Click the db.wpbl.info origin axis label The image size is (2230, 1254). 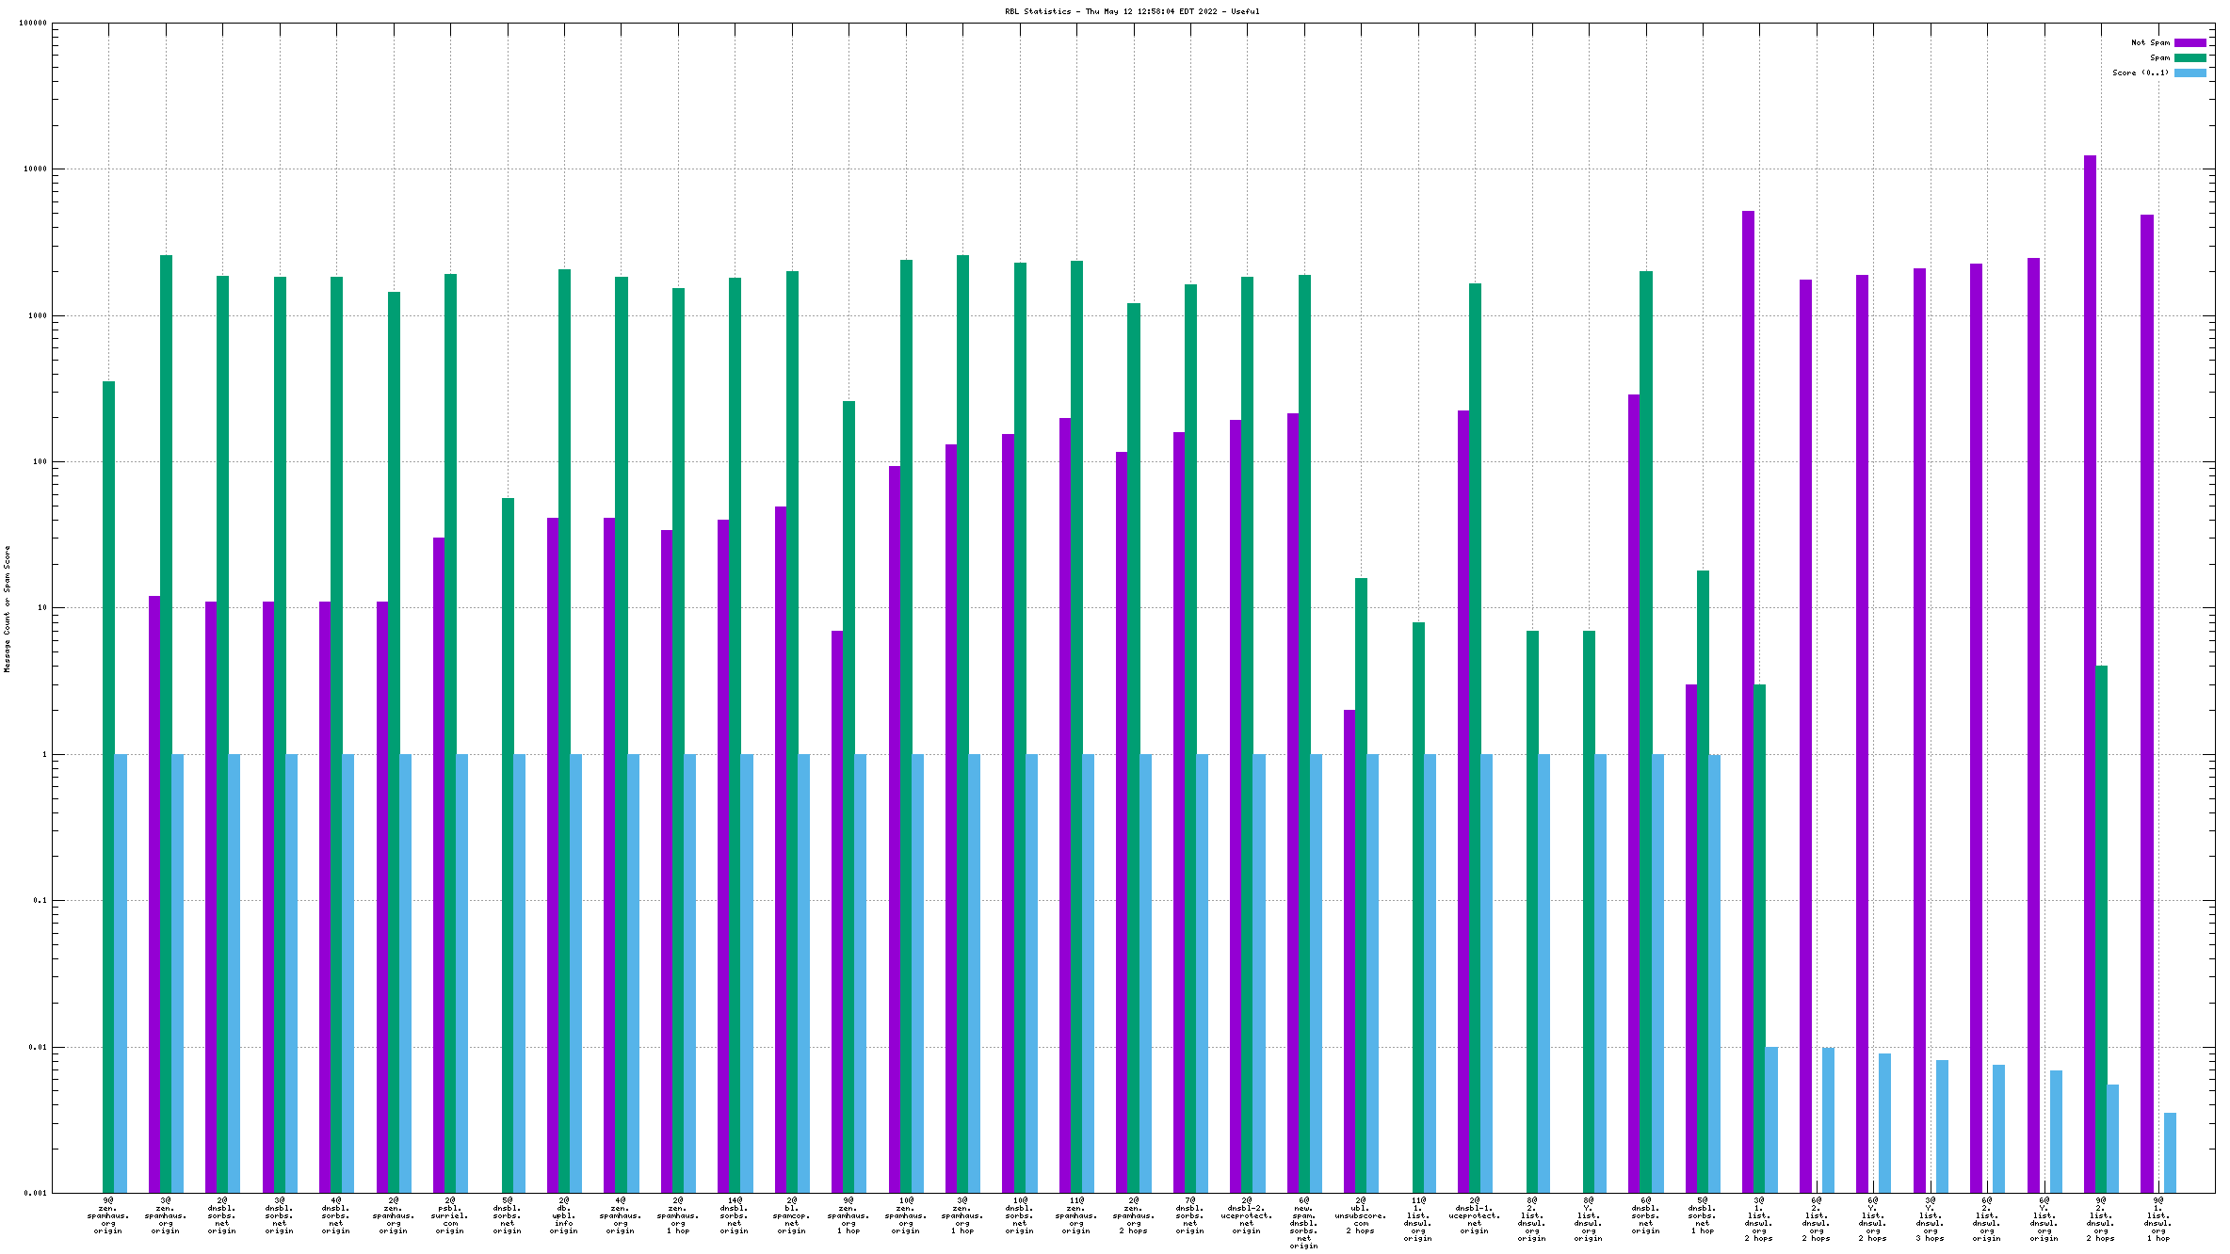(x=564, y=1215)
